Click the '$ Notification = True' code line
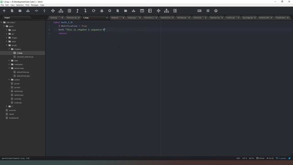This screenshot has width=293, height=165. point(73,26)
